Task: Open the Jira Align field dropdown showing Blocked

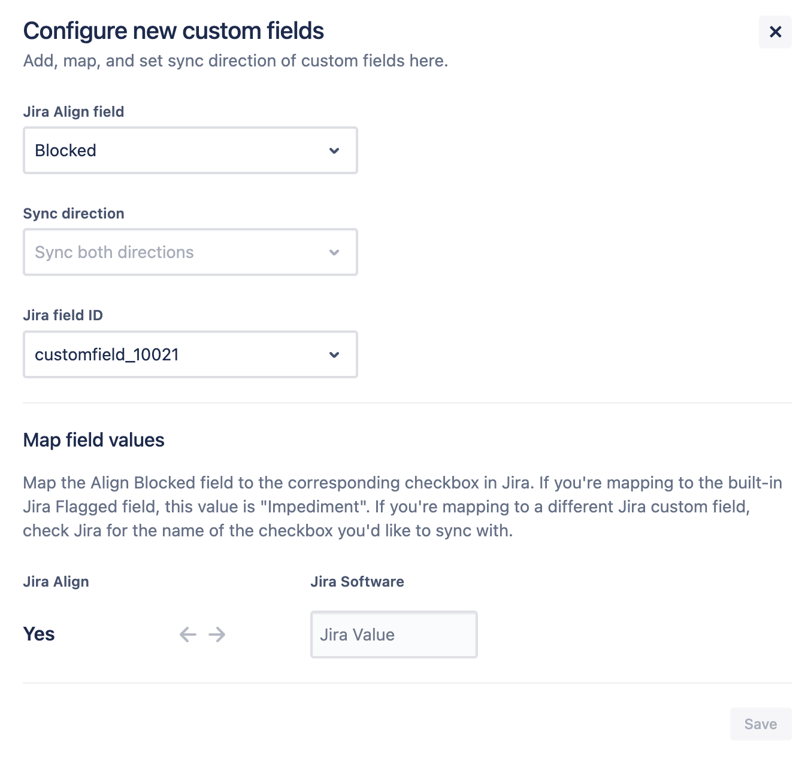Action: pyautogui.click(x=190, y=150)
